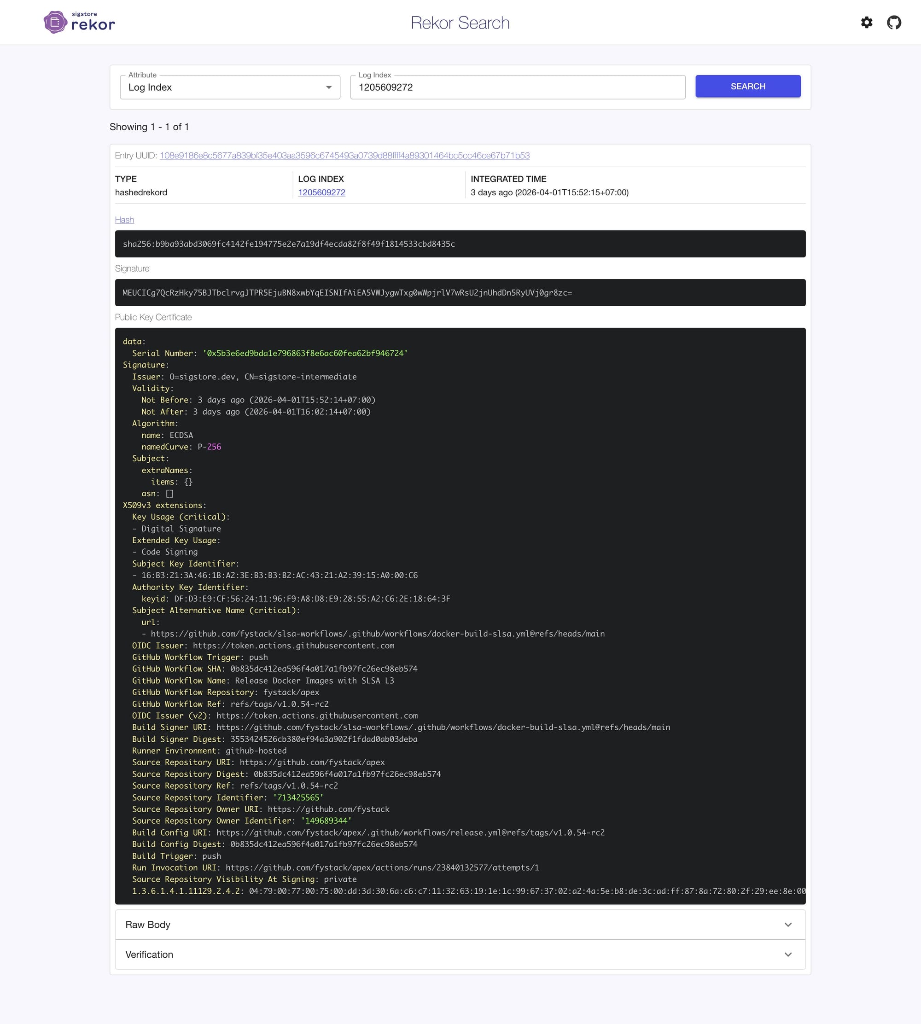Click the Verification chevron
The width and height of the screenshot is (921, 1024).
[788, 954]
